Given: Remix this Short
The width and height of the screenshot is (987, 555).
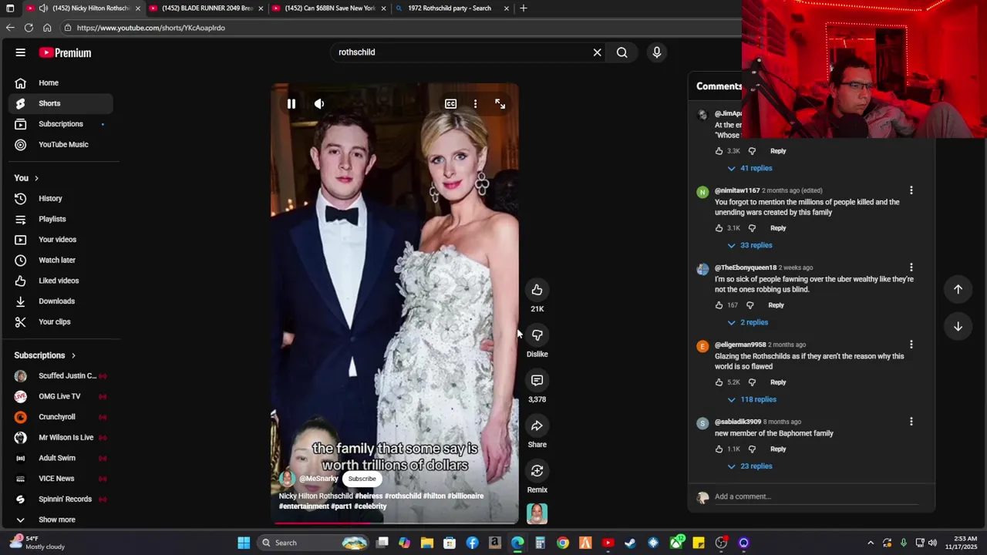Looking at the screenshot, I should (x=537, y=471).
